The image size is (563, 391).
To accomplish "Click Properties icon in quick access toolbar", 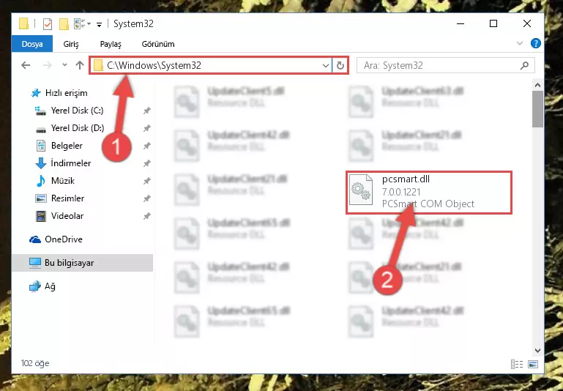I will (x=47, y=24).
